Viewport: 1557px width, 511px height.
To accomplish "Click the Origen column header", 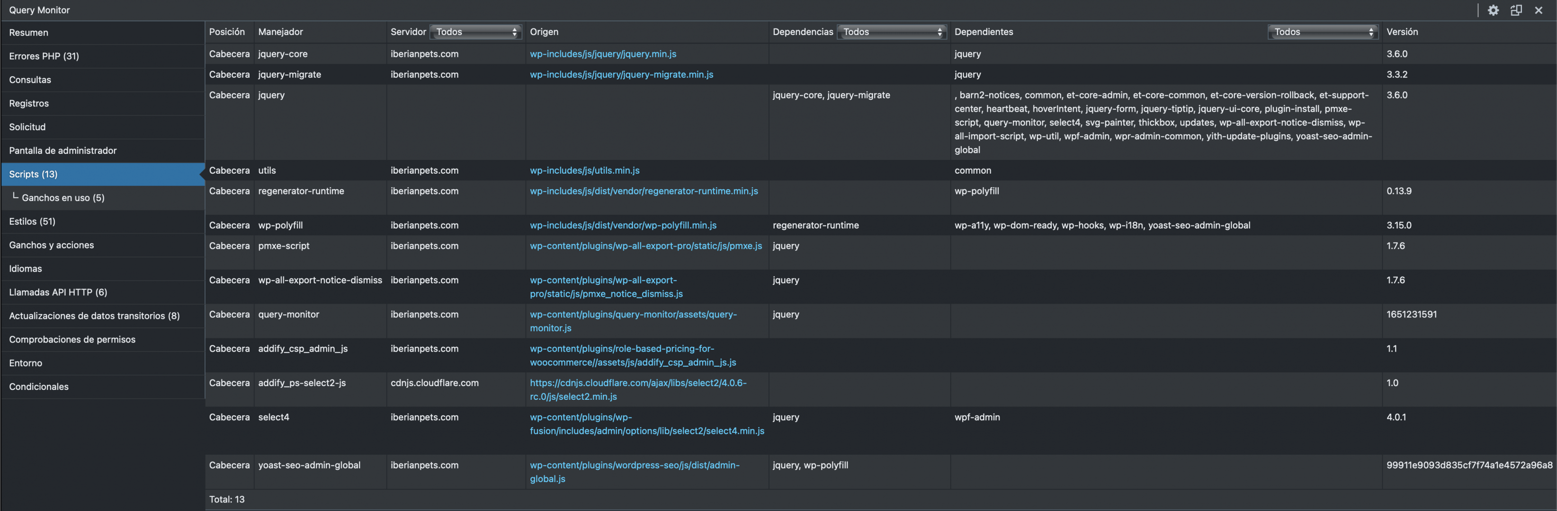I will pyautogui.click(x=544, y=32).
